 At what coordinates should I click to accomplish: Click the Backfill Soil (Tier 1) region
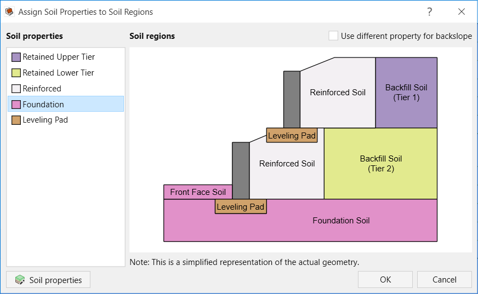tap(406, 93)
